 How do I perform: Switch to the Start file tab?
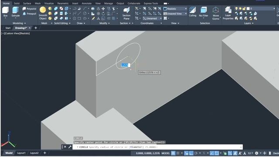pos(8,28)
